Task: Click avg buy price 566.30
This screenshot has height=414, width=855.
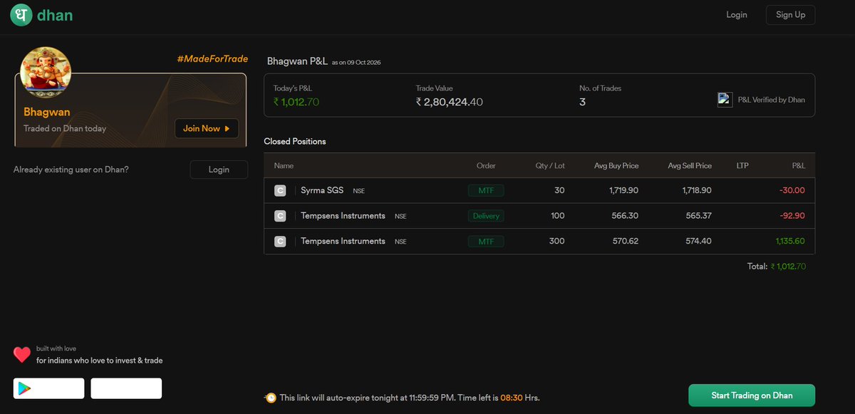Action: (625, 216)
